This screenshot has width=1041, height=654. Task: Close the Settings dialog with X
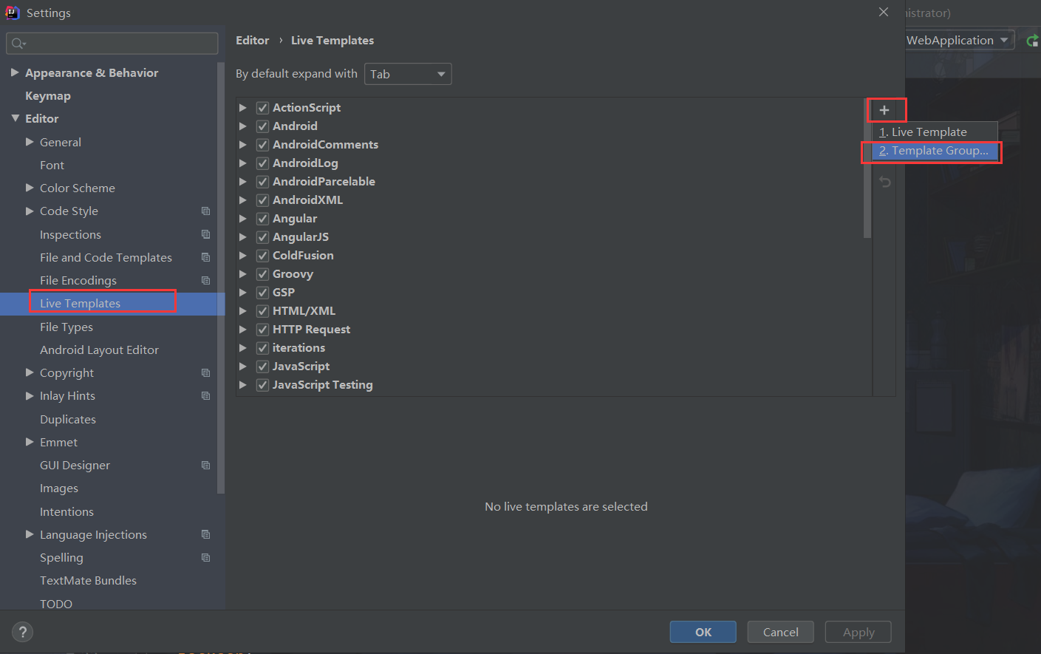(884, 12)
